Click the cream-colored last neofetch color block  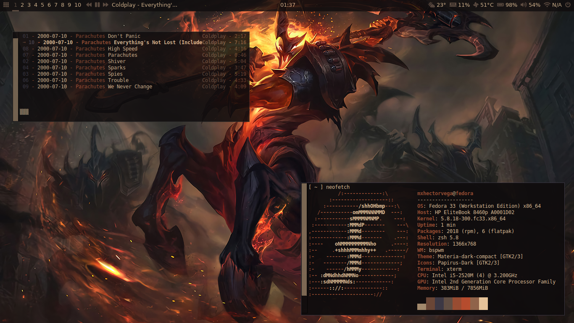tap(483, 304)
